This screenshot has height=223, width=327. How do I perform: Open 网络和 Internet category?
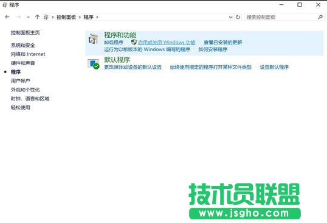tap(28, 54)
